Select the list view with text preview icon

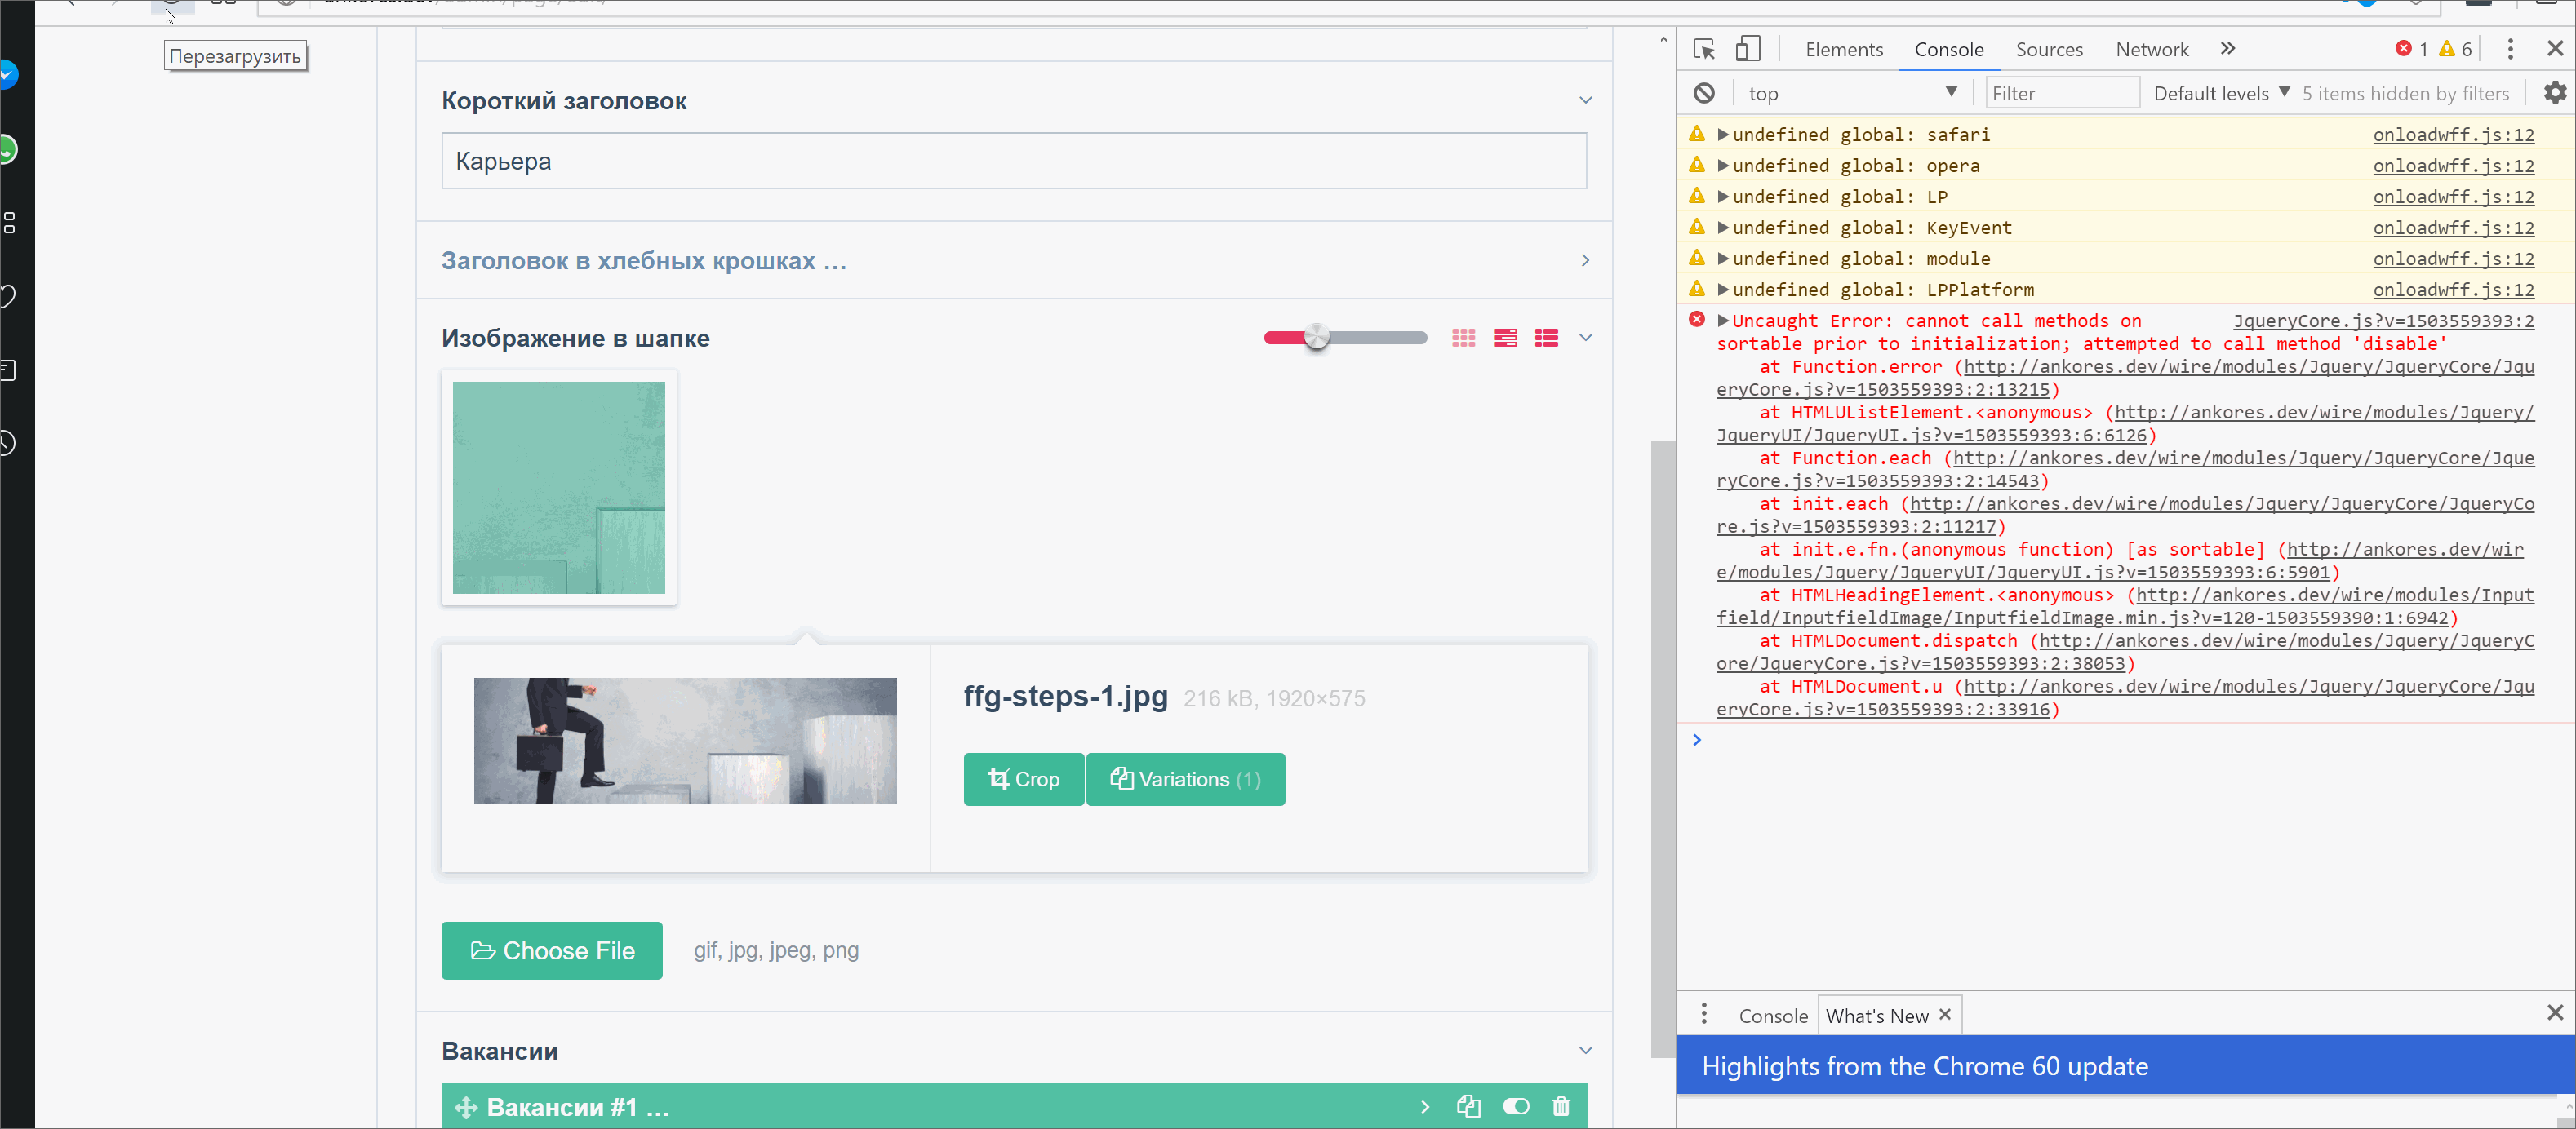1505,338
